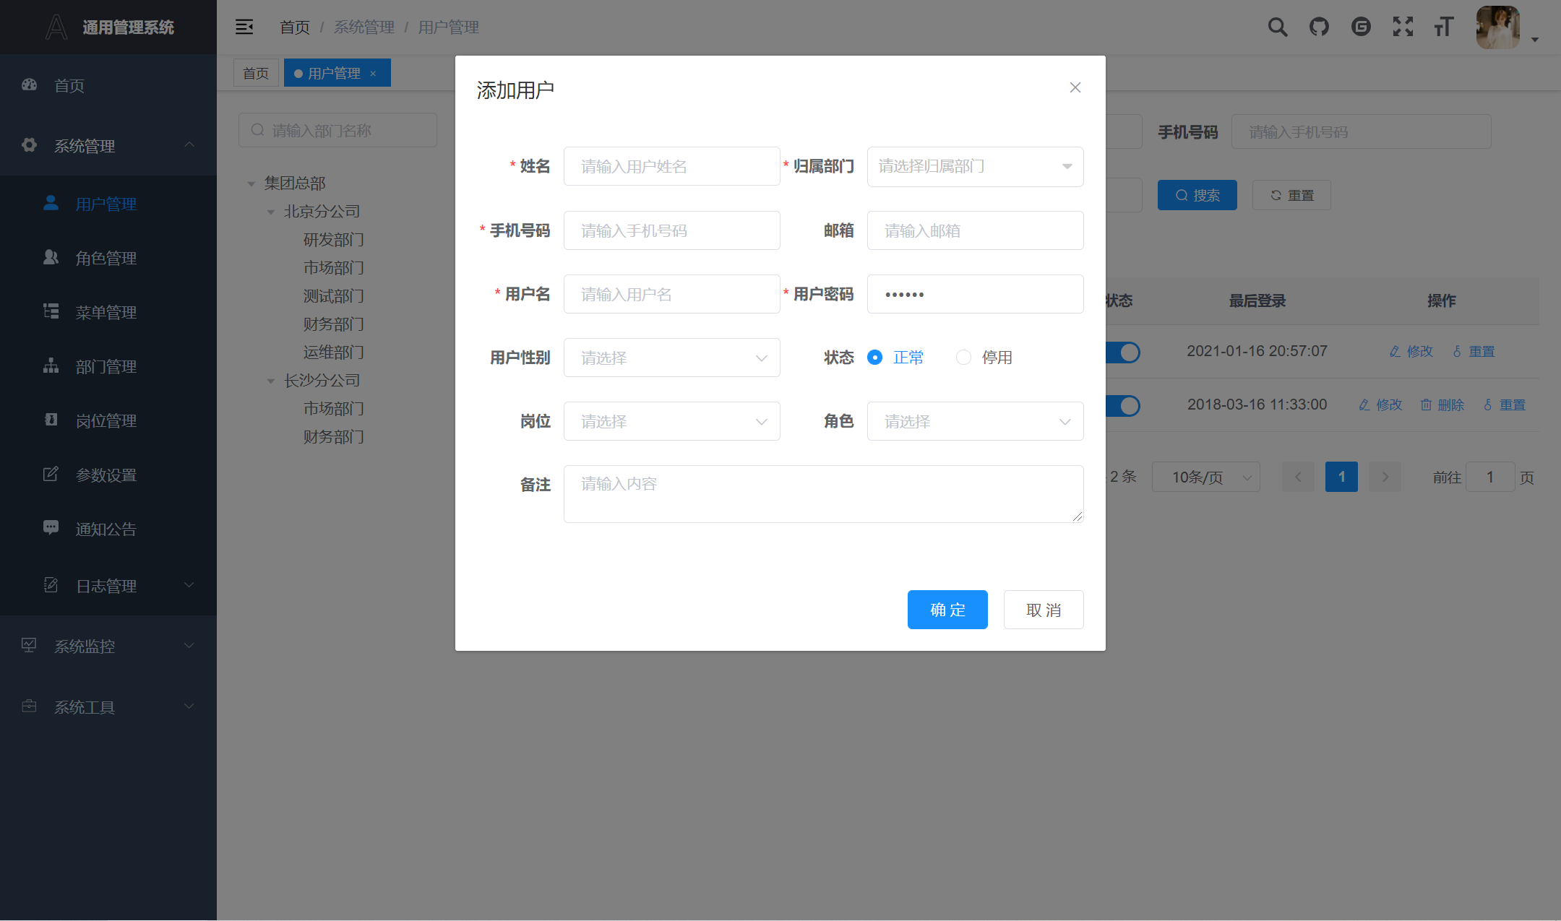Screen dimensions: 1561x921
Task: Click the monitor icon beside 系统监控
Action: coord(29,645)
